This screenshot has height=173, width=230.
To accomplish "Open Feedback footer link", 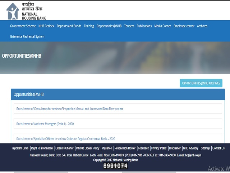I will click(x=143, y=148).
